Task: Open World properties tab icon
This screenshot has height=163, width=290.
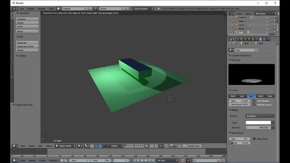Action: pos(249,39)
